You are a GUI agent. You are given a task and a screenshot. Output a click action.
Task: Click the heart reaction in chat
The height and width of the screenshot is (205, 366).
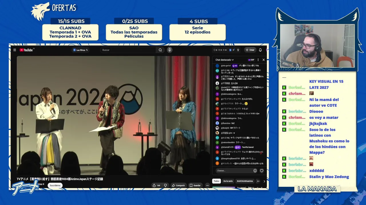[x=262, y=171]
